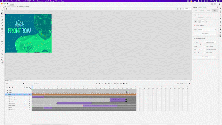
Task: Click the lock all layers header icon
Action: coord(29,87)
